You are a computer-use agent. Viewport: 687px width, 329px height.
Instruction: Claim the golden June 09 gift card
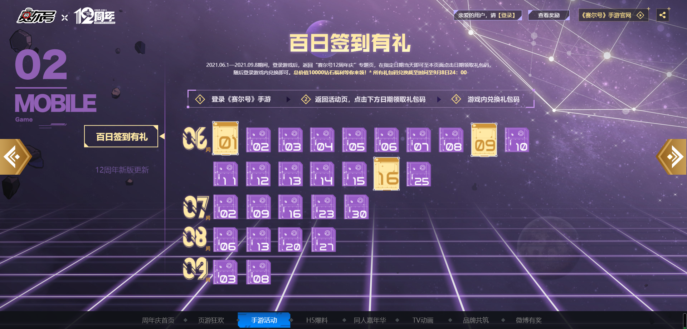point(484,140)
